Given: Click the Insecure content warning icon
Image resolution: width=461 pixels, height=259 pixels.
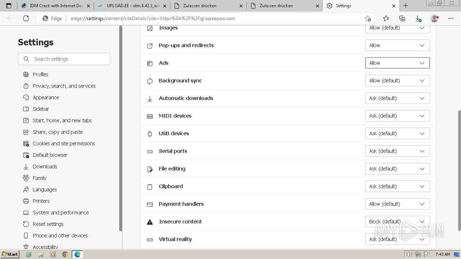Looking at the screenshot, I should pyautogui.click(x=150, y=222).
